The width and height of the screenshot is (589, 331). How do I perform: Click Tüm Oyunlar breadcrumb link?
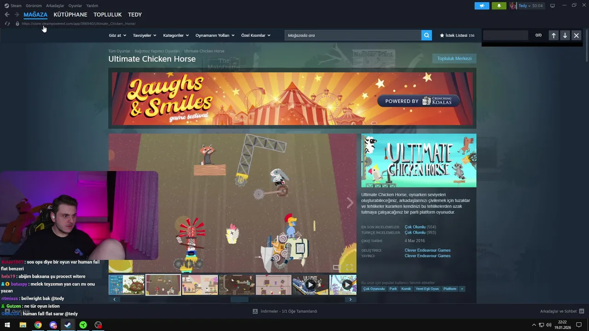click(x=119, y=51)
